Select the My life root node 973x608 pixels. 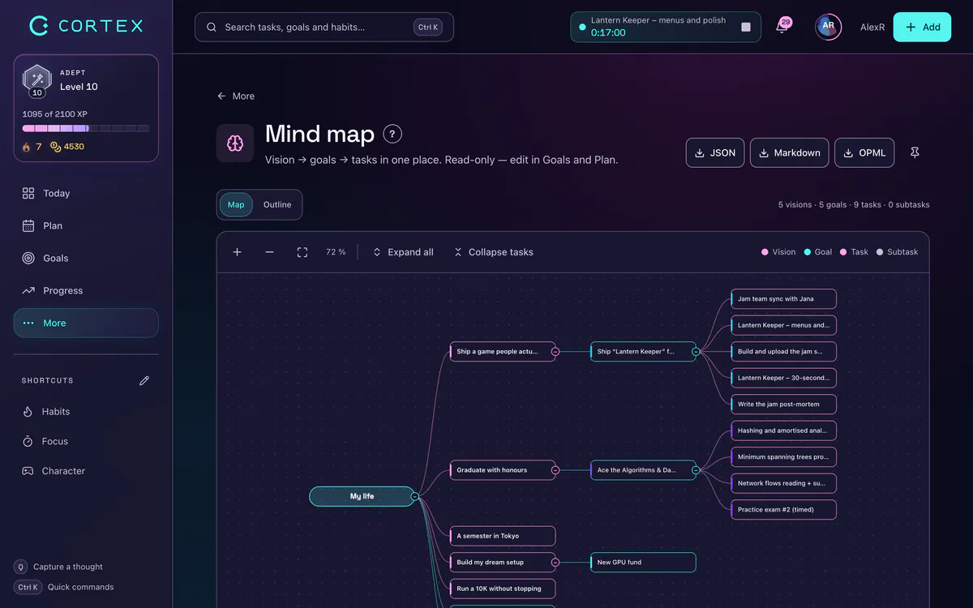click(362, 496)
